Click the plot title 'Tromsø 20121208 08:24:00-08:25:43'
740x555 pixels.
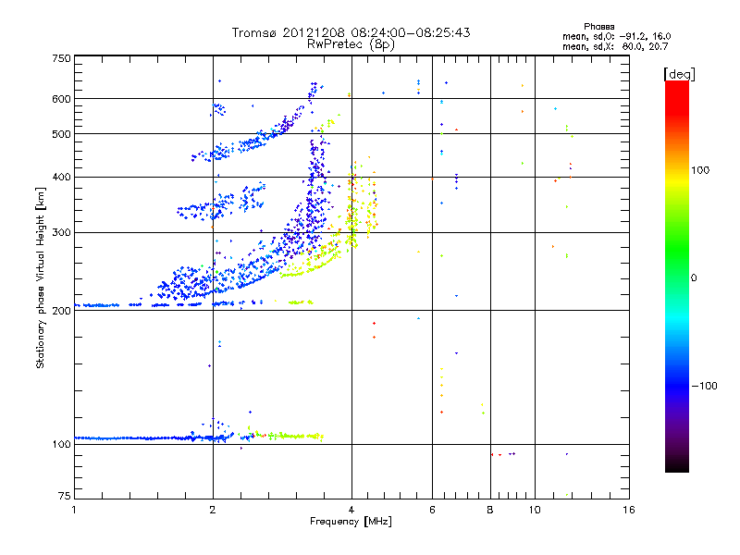pos(351,32)
